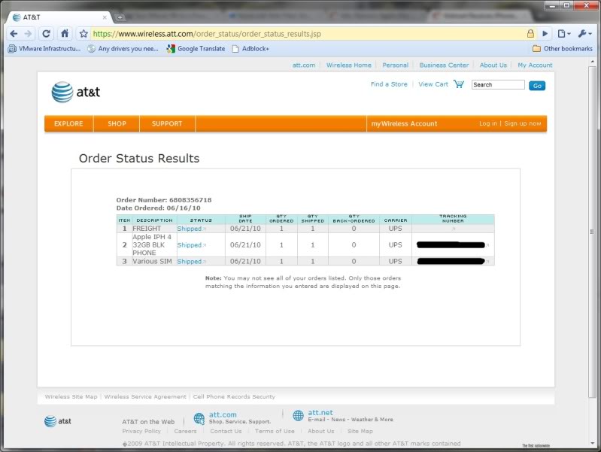The image size is (601, 452).
Task: Open the SUPPORT menu
Action: coord(167,123)
